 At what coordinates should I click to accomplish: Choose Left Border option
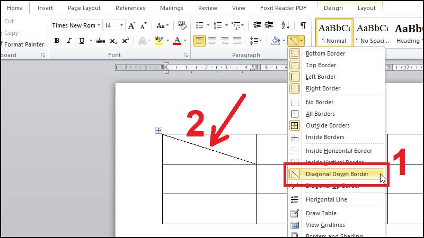point(337,77)
